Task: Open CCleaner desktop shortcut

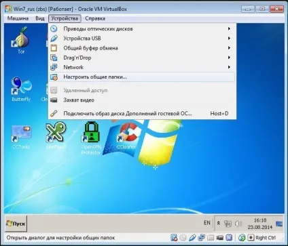Action: coord(126,136)
